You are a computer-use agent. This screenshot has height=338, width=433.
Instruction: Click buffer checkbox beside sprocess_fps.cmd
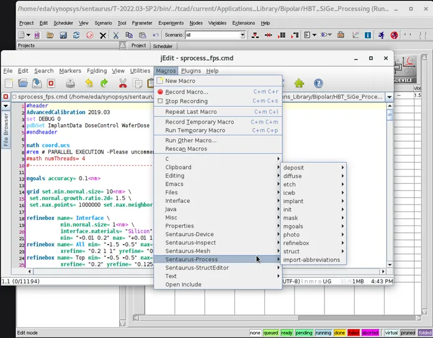point(14,97)
